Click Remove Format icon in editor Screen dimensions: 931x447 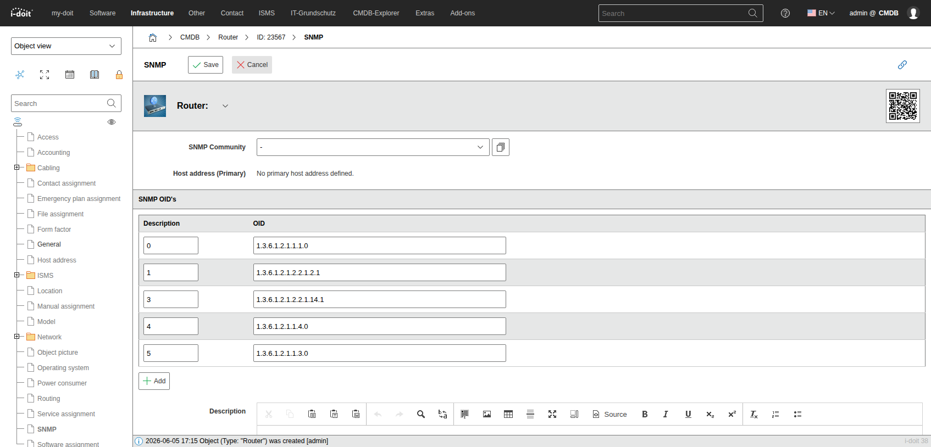pyautogui.click(x=754, y=414)
